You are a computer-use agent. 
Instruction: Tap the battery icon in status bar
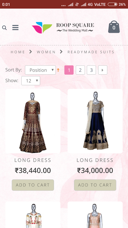(112, 4)
